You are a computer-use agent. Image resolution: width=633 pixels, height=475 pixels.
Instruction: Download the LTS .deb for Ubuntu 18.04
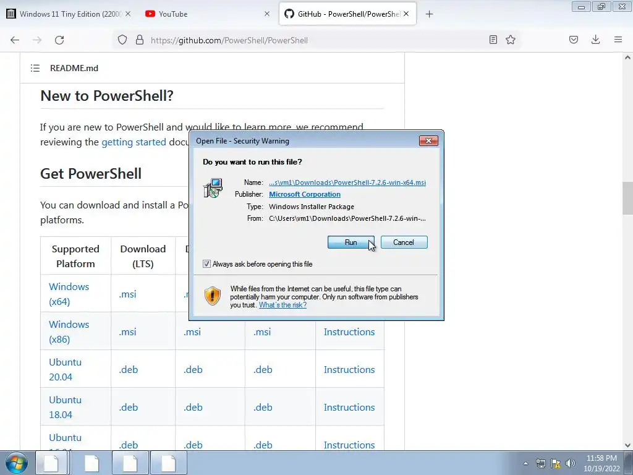(129, 408)
